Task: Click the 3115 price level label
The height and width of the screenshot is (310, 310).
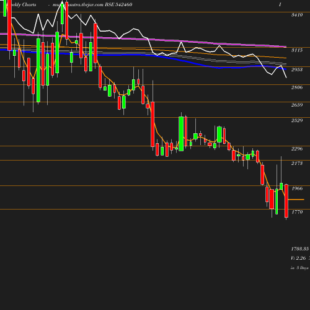Action: 297,50
